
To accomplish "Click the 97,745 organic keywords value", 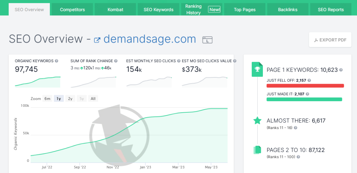I will pos(26,69).
